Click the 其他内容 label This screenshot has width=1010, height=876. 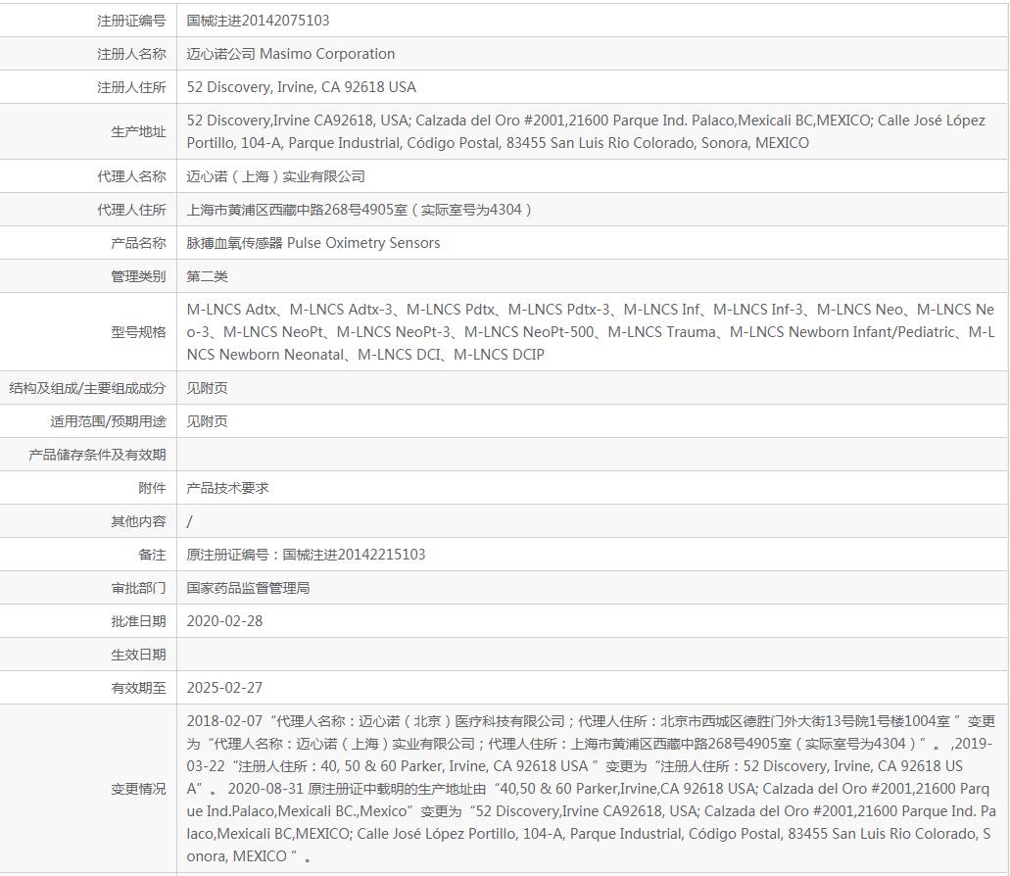(x=138, y=521)
